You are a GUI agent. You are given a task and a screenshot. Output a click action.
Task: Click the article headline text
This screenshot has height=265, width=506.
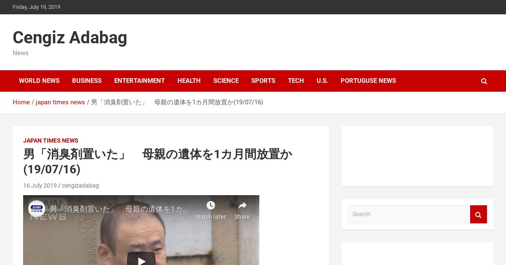tap(158, 162)
